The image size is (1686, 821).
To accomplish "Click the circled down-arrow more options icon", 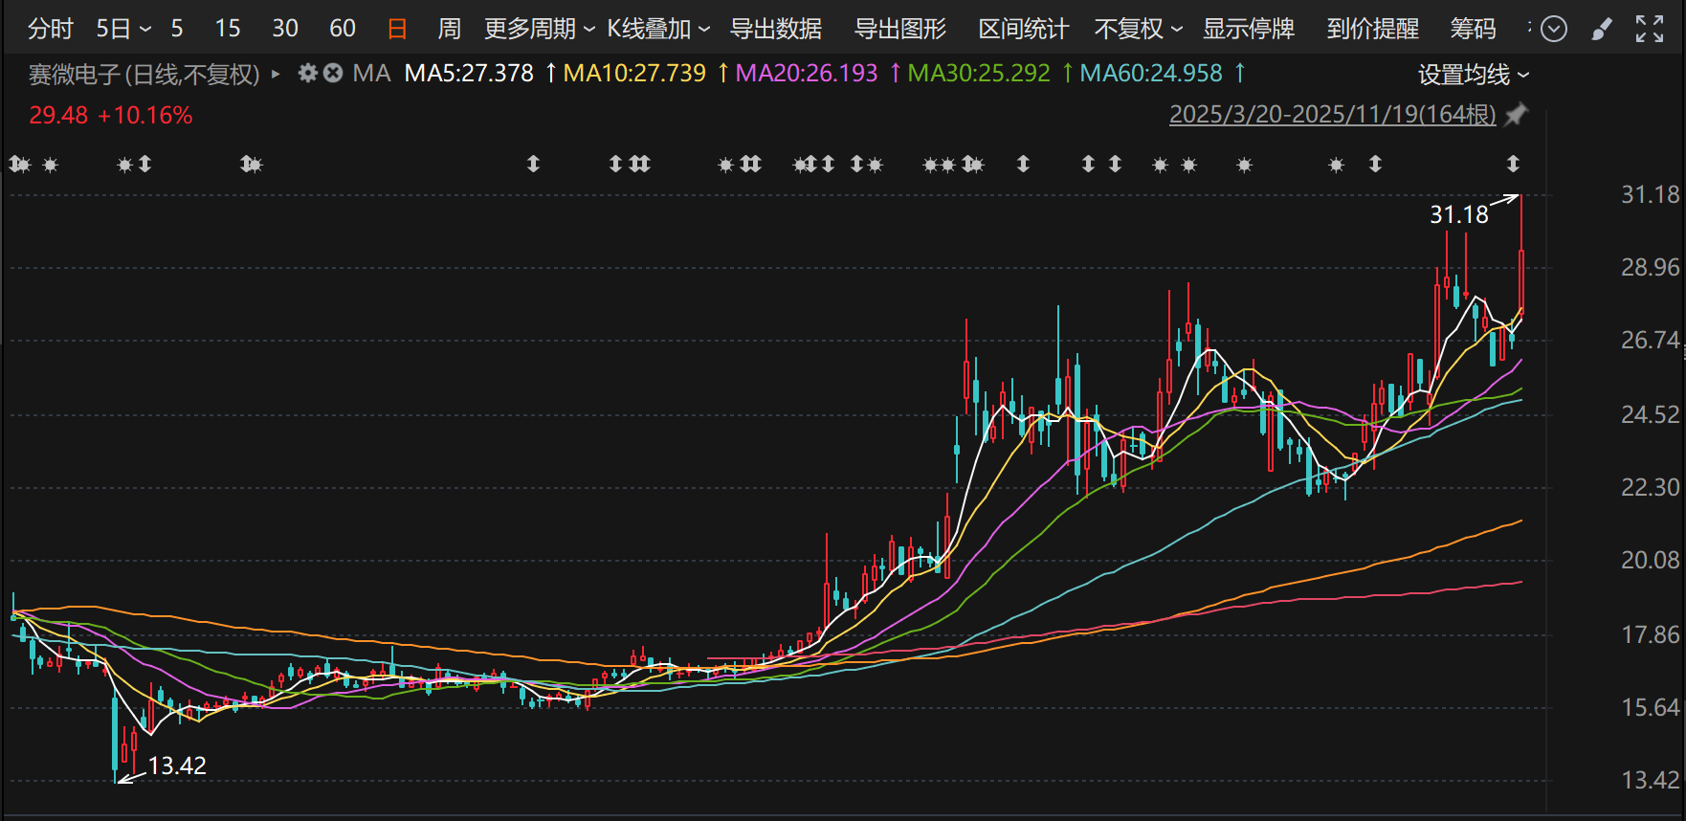I will (1554, 30).
